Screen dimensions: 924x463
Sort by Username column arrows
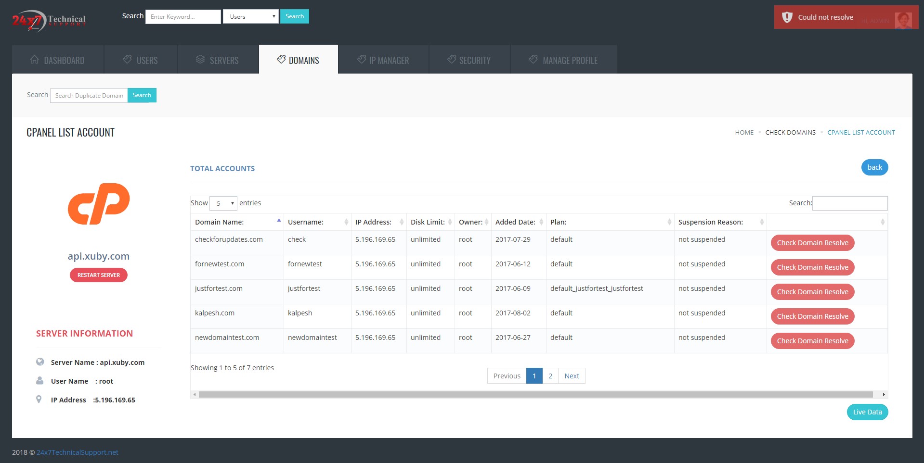[x=346, y=222]
